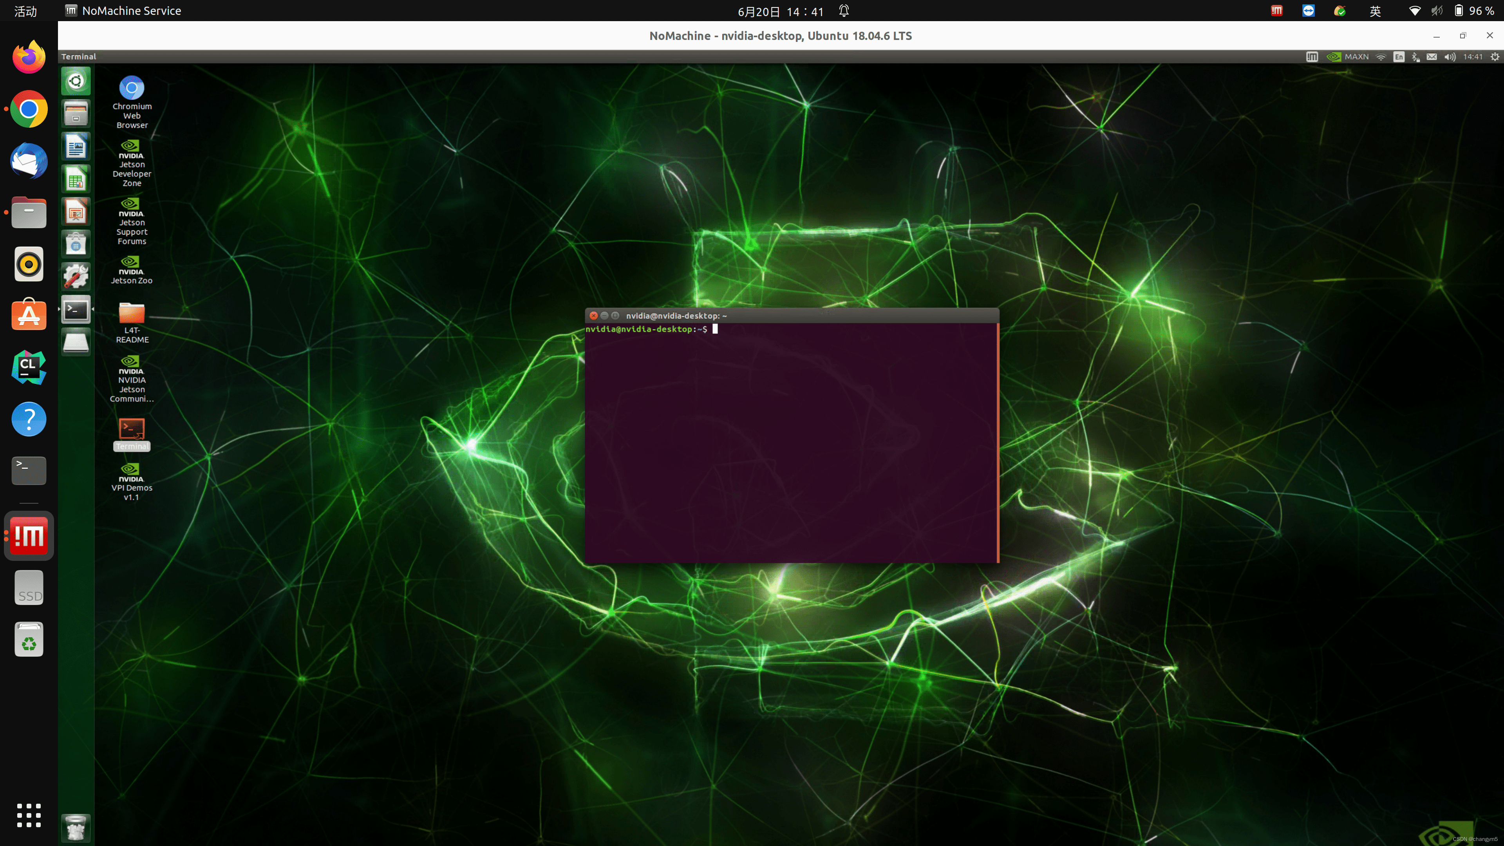The width and height of the screenshot is (1504, 846).
Task: Open LibreOffice Writer in Unity launcher
Action: (76, 146)
